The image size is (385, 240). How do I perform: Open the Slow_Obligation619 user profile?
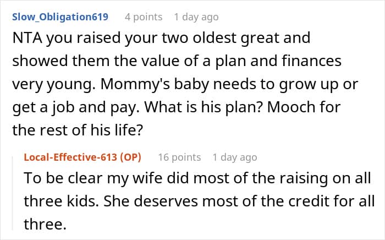pyautogui.click(x=59, y=17)
